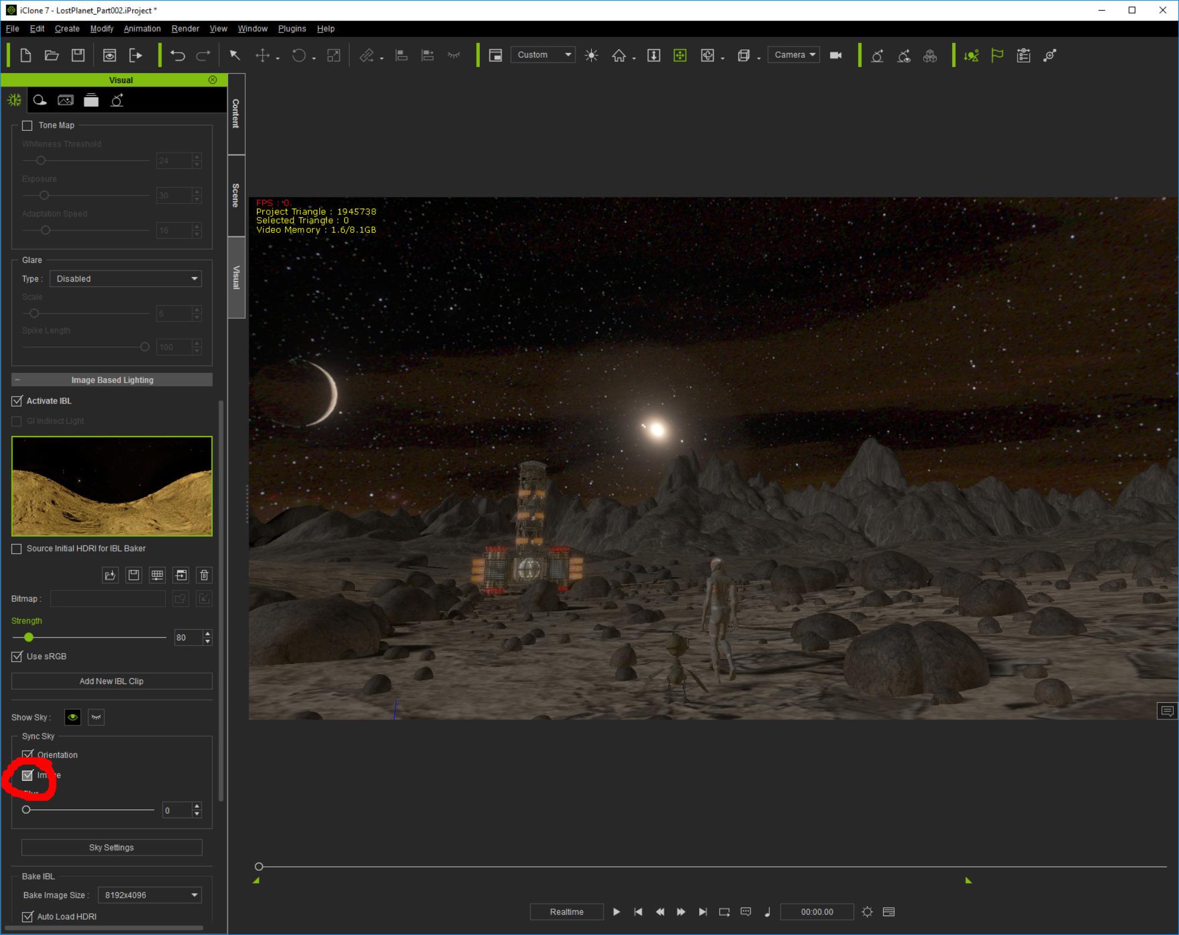Click the render preview icon in the toolbar
Screen dimensions: 1179x935
tap(110, 55)
